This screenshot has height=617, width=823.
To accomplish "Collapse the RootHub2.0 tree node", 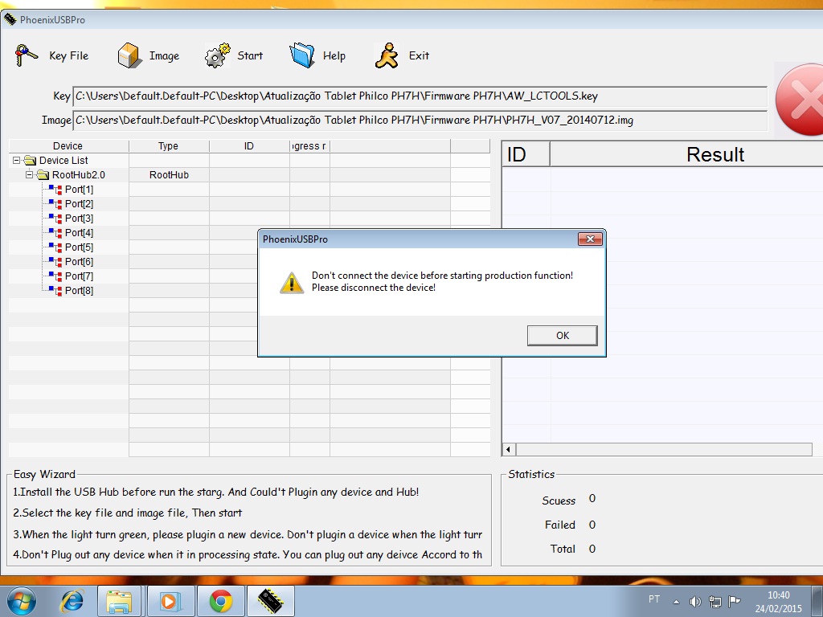I will tap(30, 174).
